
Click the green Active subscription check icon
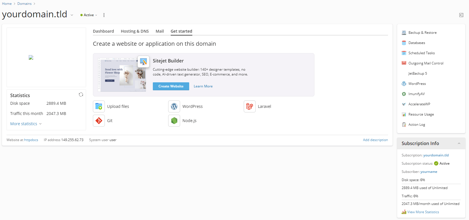(436, 164)
